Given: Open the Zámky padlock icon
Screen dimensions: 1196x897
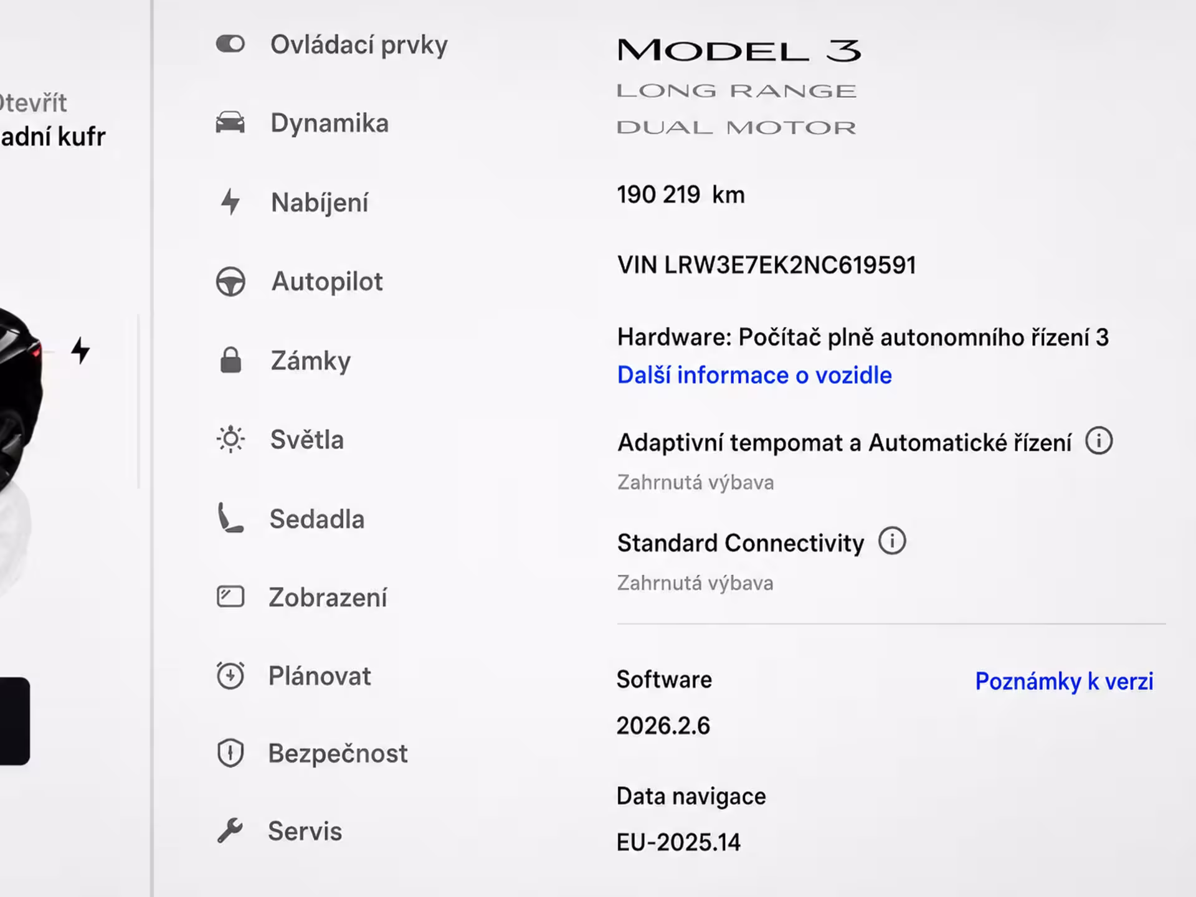Looking at the screenshot, I should pyautogui.click(x=230, y=360).
